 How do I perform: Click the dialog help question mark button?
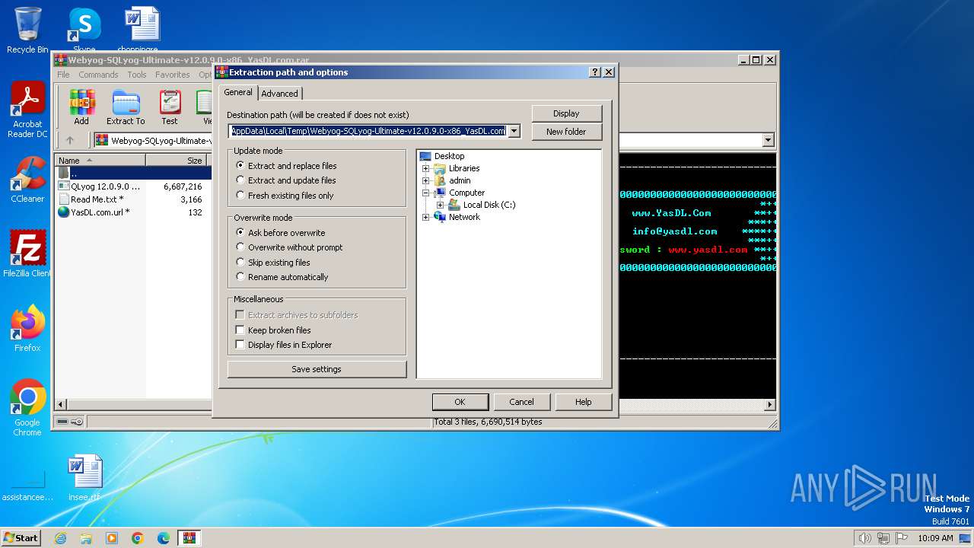[595, 72]
